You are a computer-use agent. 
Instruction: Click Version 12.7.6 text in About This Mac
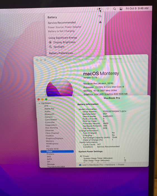click(90, 78)
